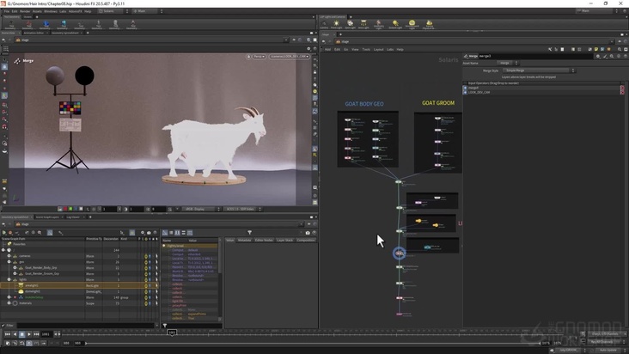Click the current frame marker on timeline
This screenshot has height=354, width=629.
(172, 333)
